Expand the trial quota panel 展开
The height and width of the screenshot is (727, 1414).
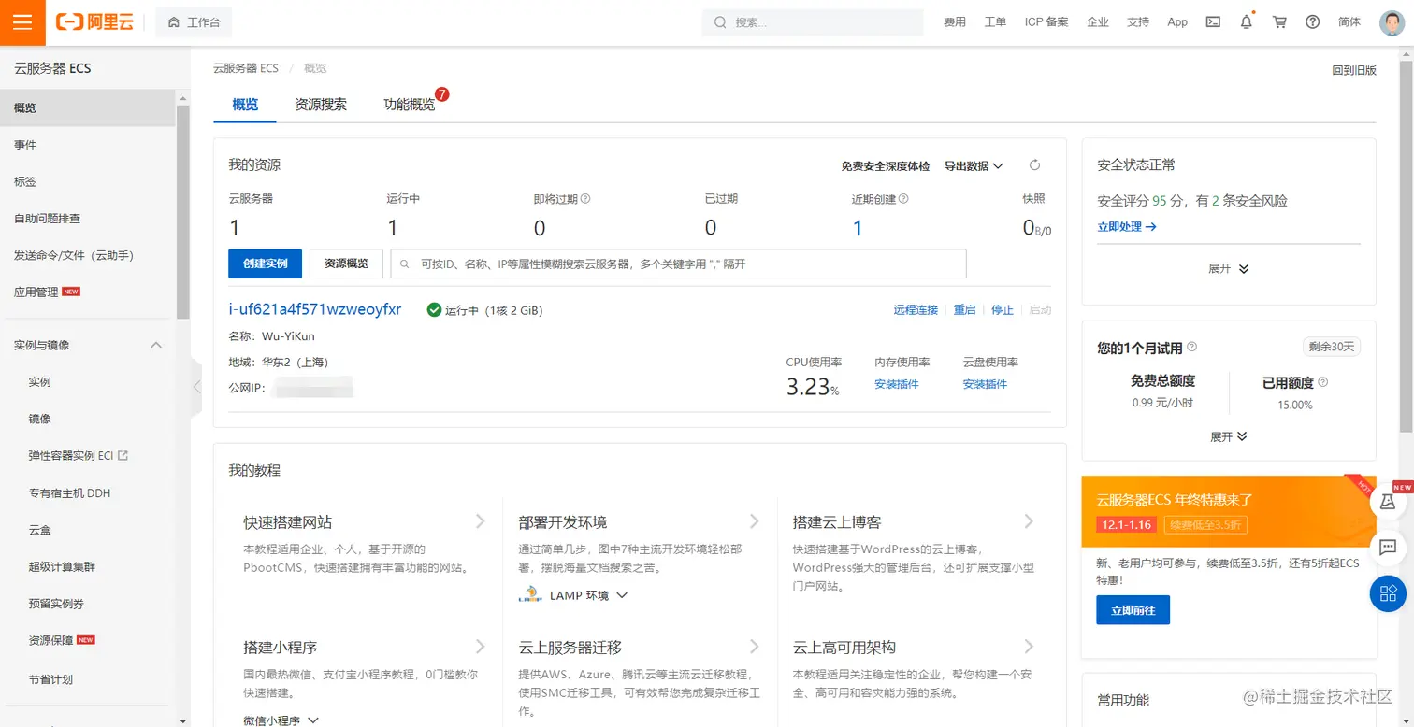coord(1228,436)
